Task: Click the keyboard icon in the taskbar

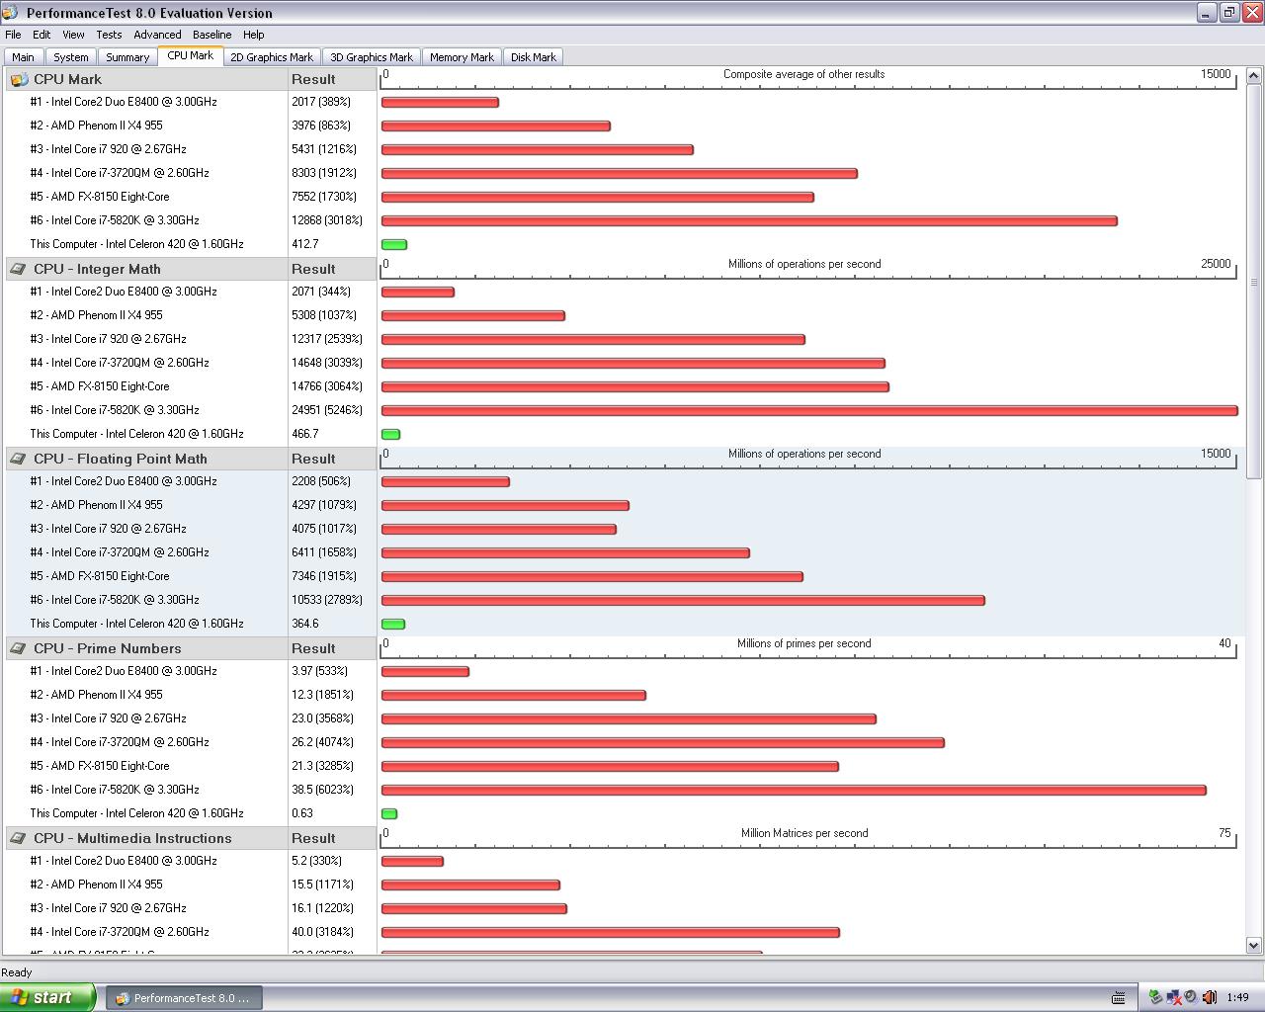Action: tap(1119, 997)
